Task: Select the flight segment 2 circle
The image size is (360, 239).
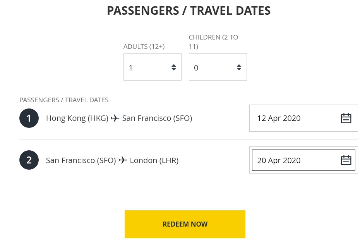Action: coord(29,160)
